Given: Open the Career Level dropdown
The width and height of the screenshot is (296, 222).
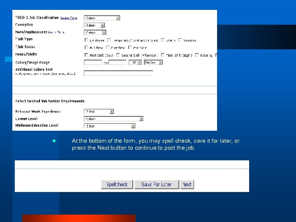Looking at the screenshot, I should tap(113, 119).
